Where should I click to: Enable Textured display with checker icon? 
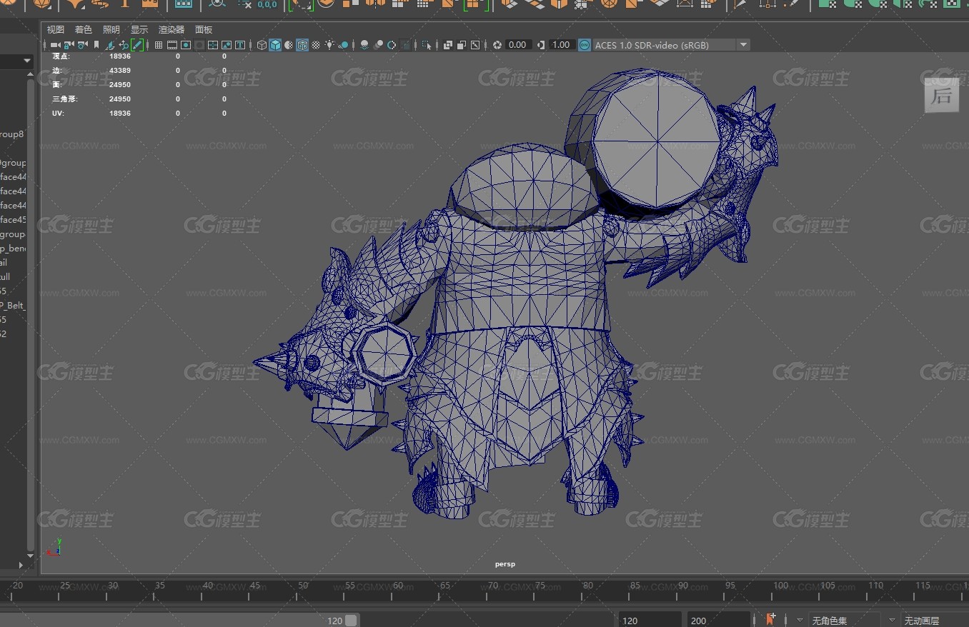pyautogui.click(x=317, y=45)
